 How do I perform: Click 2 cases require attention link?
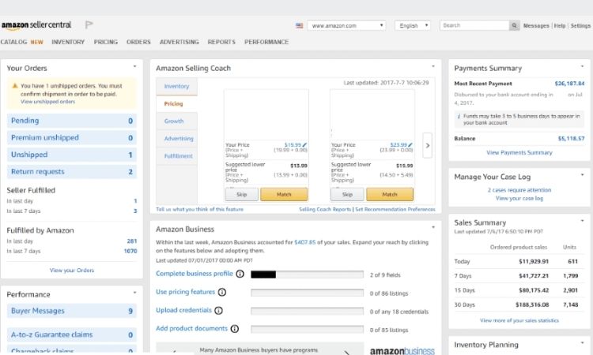coord(519,190)
